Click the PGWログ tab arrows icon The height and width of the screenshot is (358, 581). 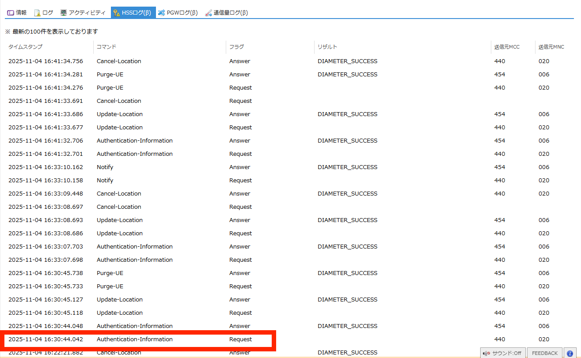tap(162, 13)
